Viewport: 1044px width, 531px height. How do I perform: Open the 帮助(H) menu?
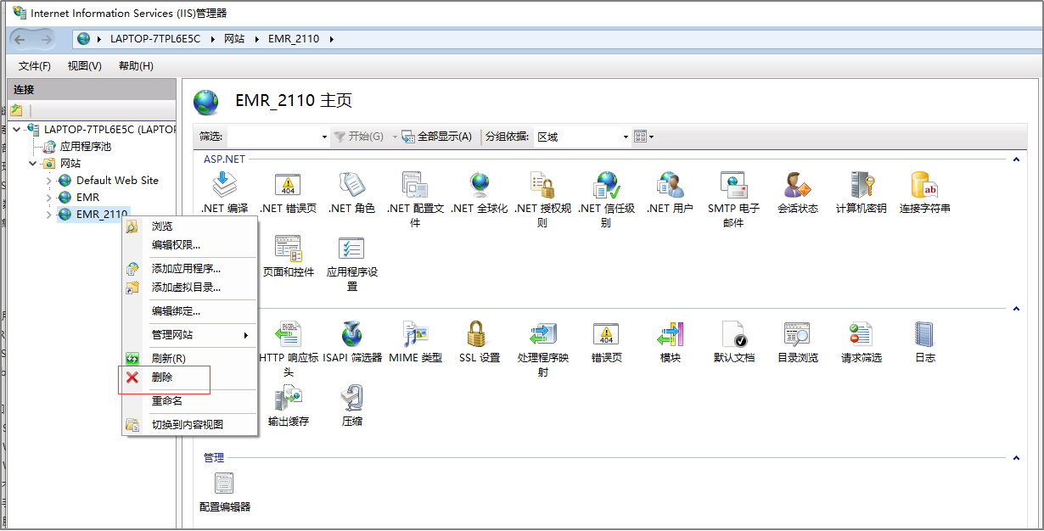coord(136,66)
